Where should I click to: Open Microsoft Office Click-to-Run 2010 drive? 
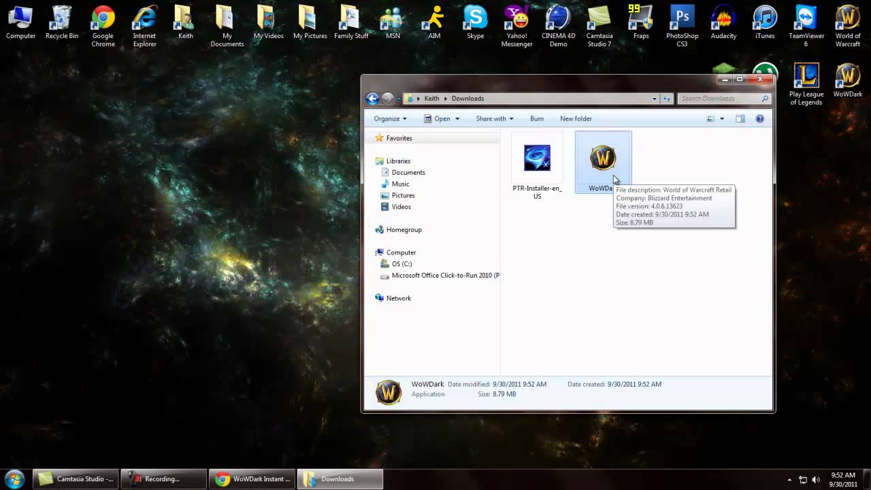445,276
